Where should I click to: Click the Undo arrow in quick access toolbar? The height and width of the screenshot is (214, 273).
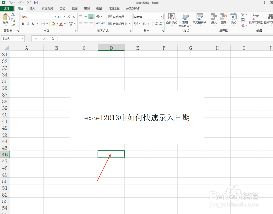11,2
